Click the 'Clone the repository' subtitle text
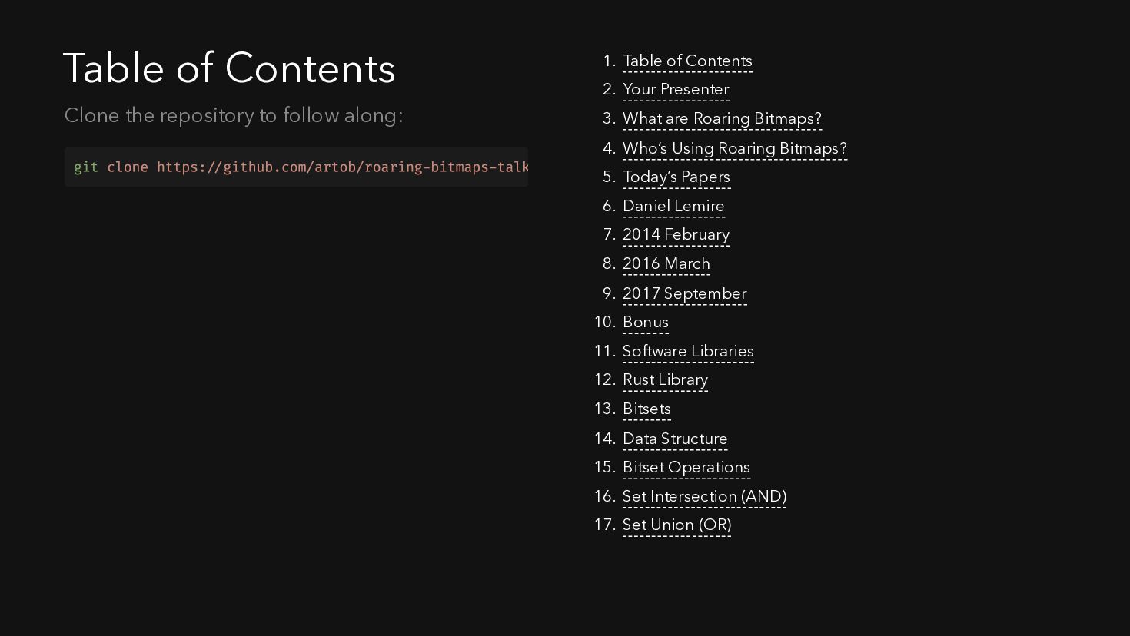 point(234,116)
